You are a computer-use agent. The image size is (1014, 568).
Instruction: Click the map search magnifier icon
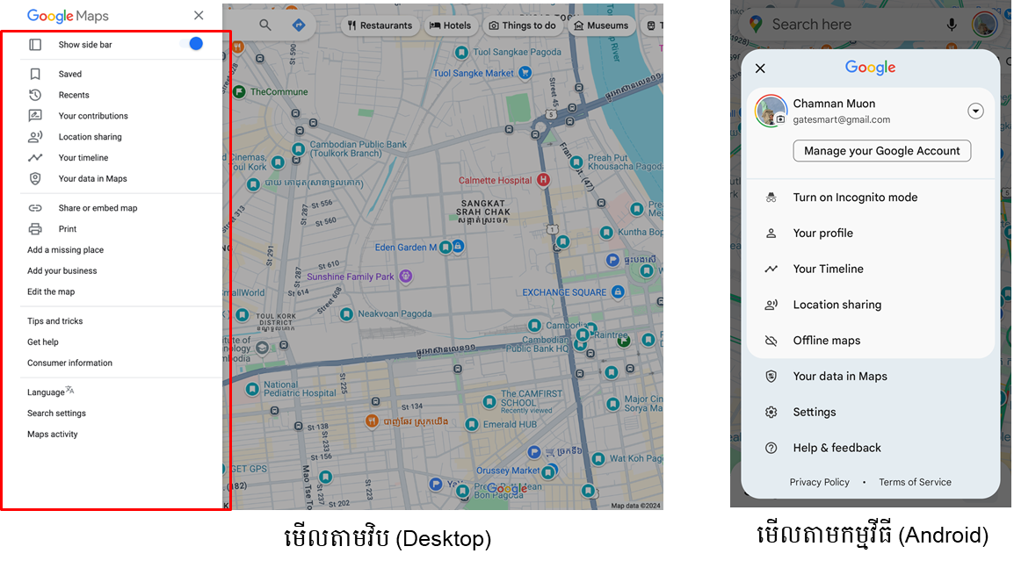coord(265,25)
